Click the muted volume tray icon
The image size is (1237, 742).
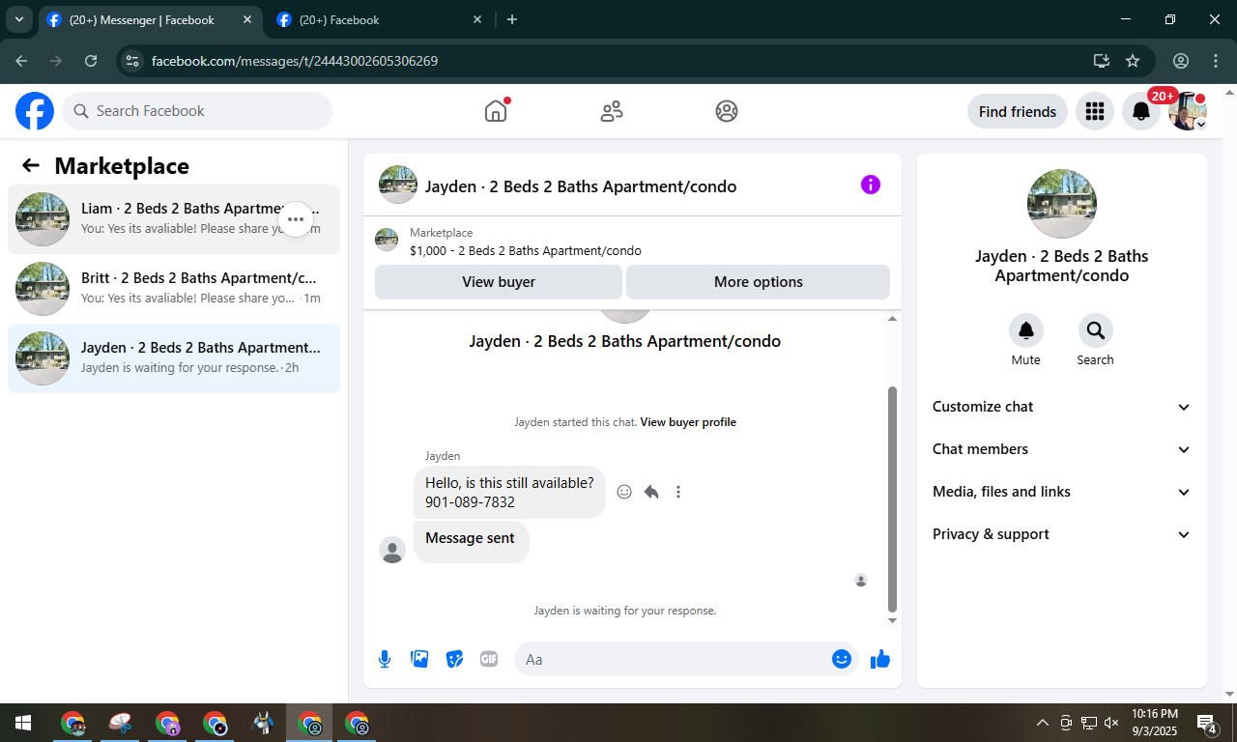[x=1111, y=723]
